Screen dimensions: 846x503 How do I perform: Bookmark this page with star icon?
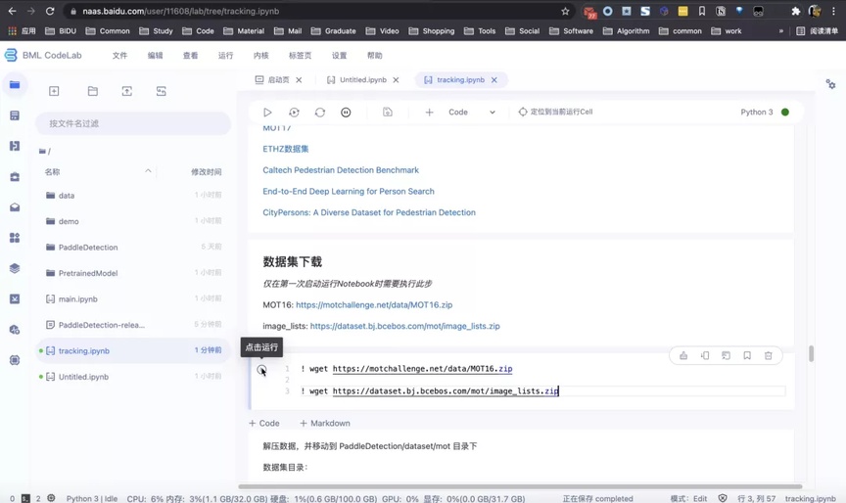[565, 11]
